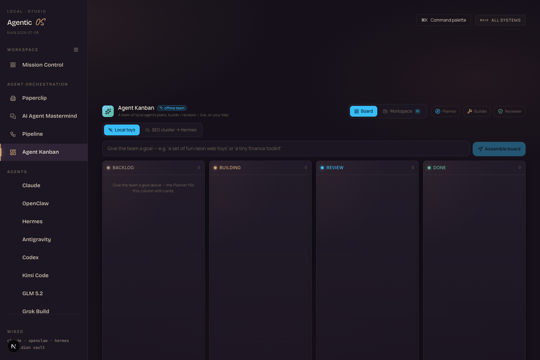Click the REVIEW column header
Image resolution: width=540 pixels, height=360 pixels.
367,168
